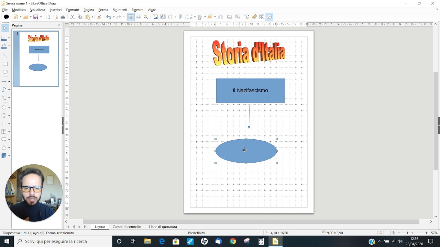Insert a text box
Screen dimensions: 440x247
point(163,17)
